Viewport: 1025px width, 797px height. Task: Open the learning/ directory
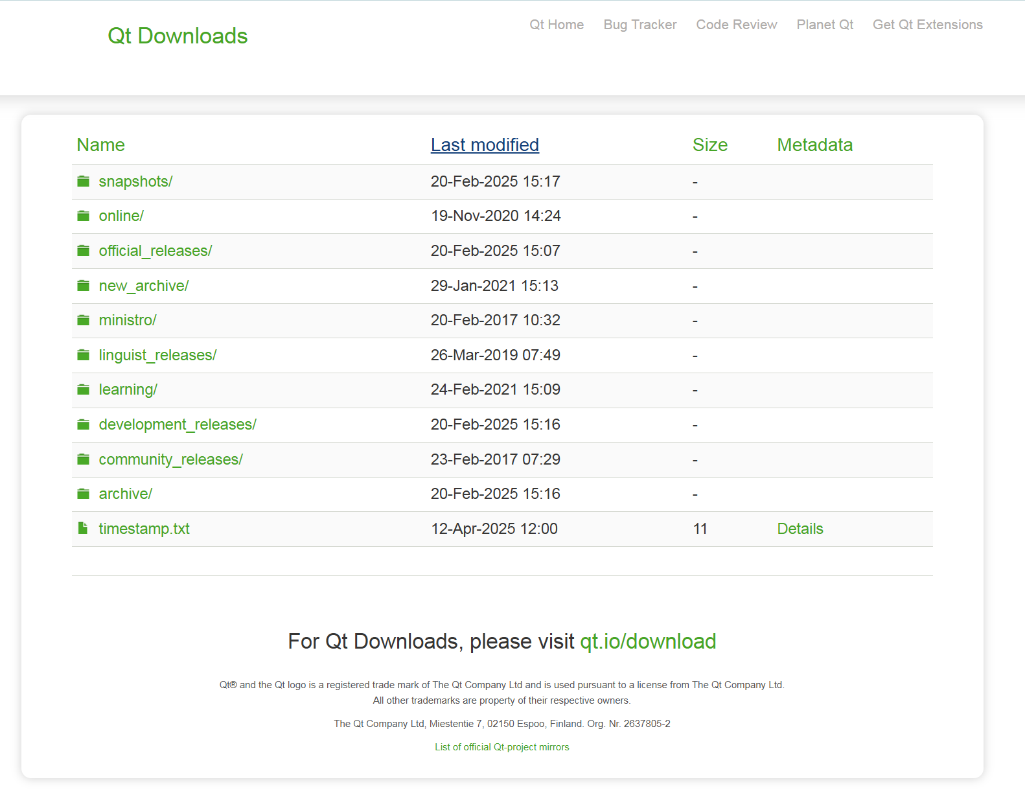click(x=128, y=389)
